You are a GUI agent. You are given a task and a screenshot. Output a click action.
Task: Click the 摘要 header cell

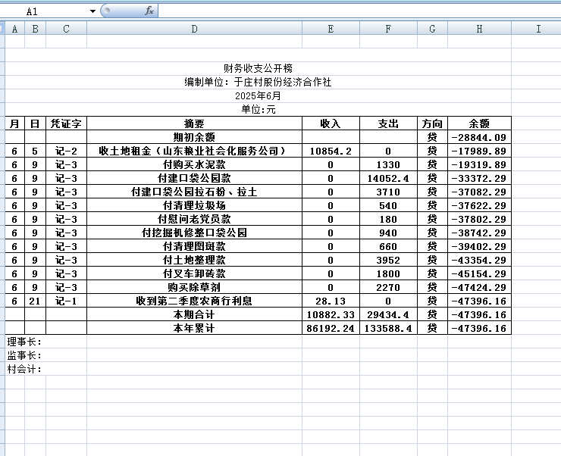[194, 123]
